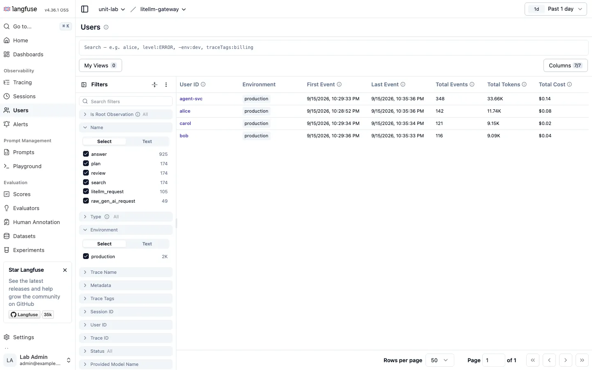Click the Search filters input
This screenshot has height=370, width=592.
126,101
